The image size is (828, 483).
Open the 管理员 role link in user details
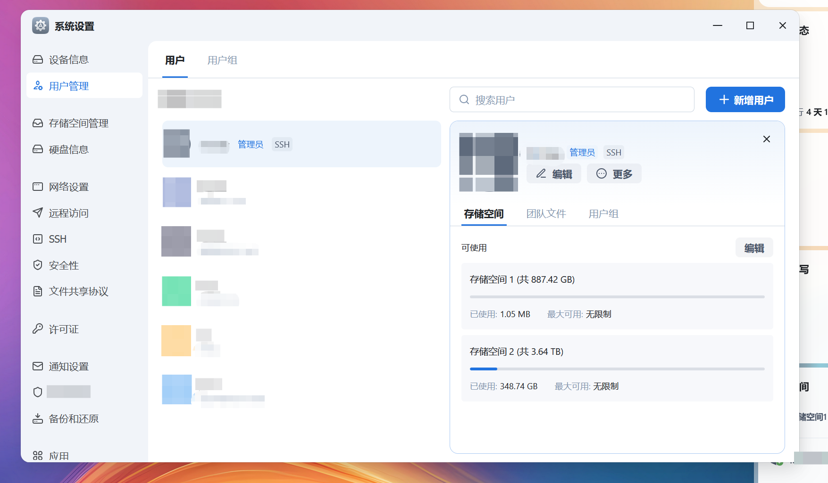[x=582, y=152]
